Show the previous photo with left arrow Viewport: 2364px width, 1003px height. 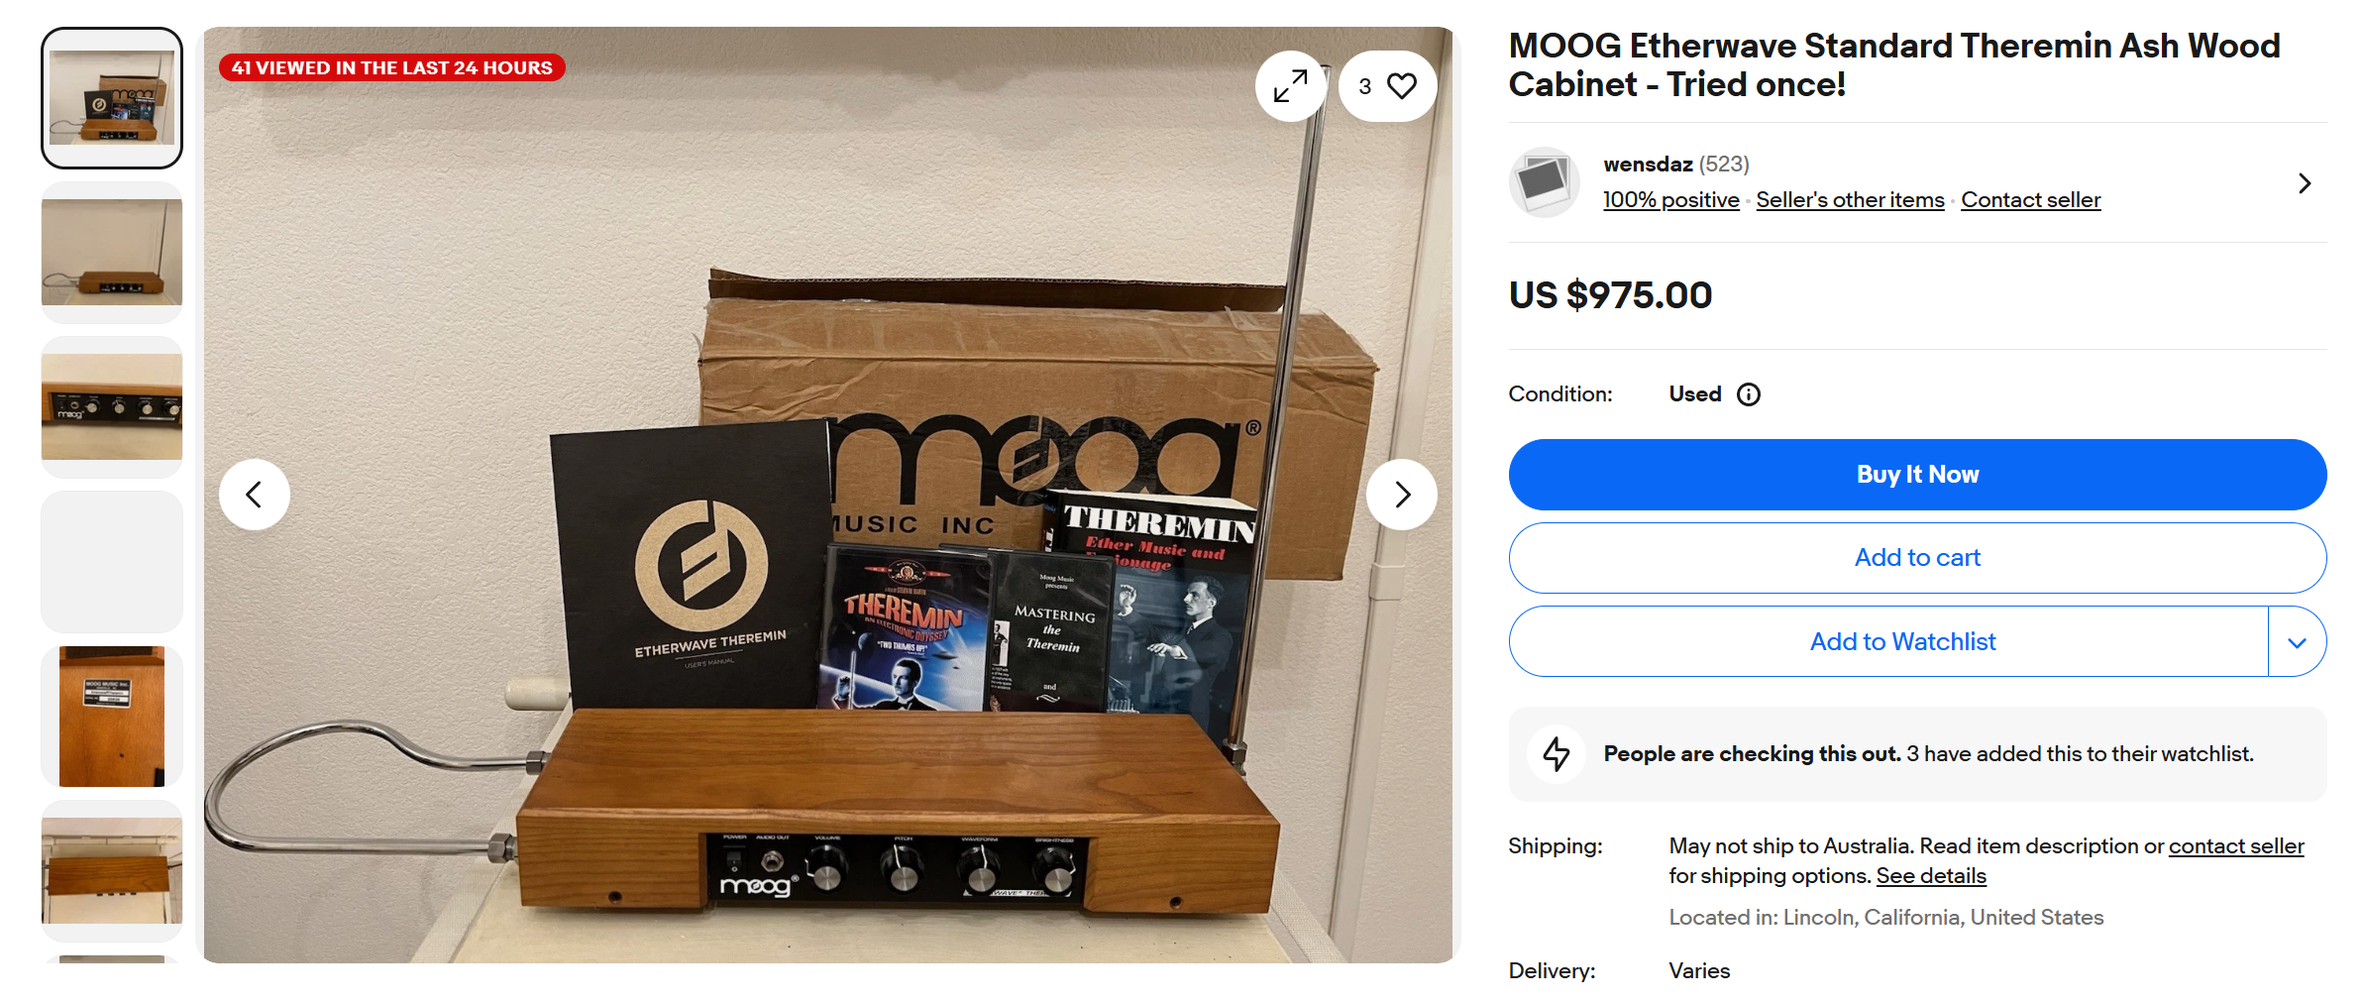(x=255, y=495)
